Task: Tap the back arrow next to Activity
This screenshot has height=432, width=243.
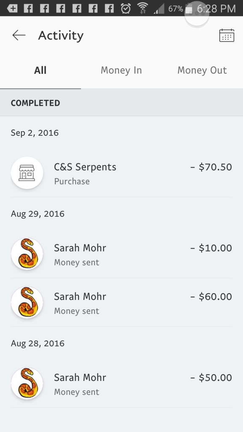Action: coord(19,35)
